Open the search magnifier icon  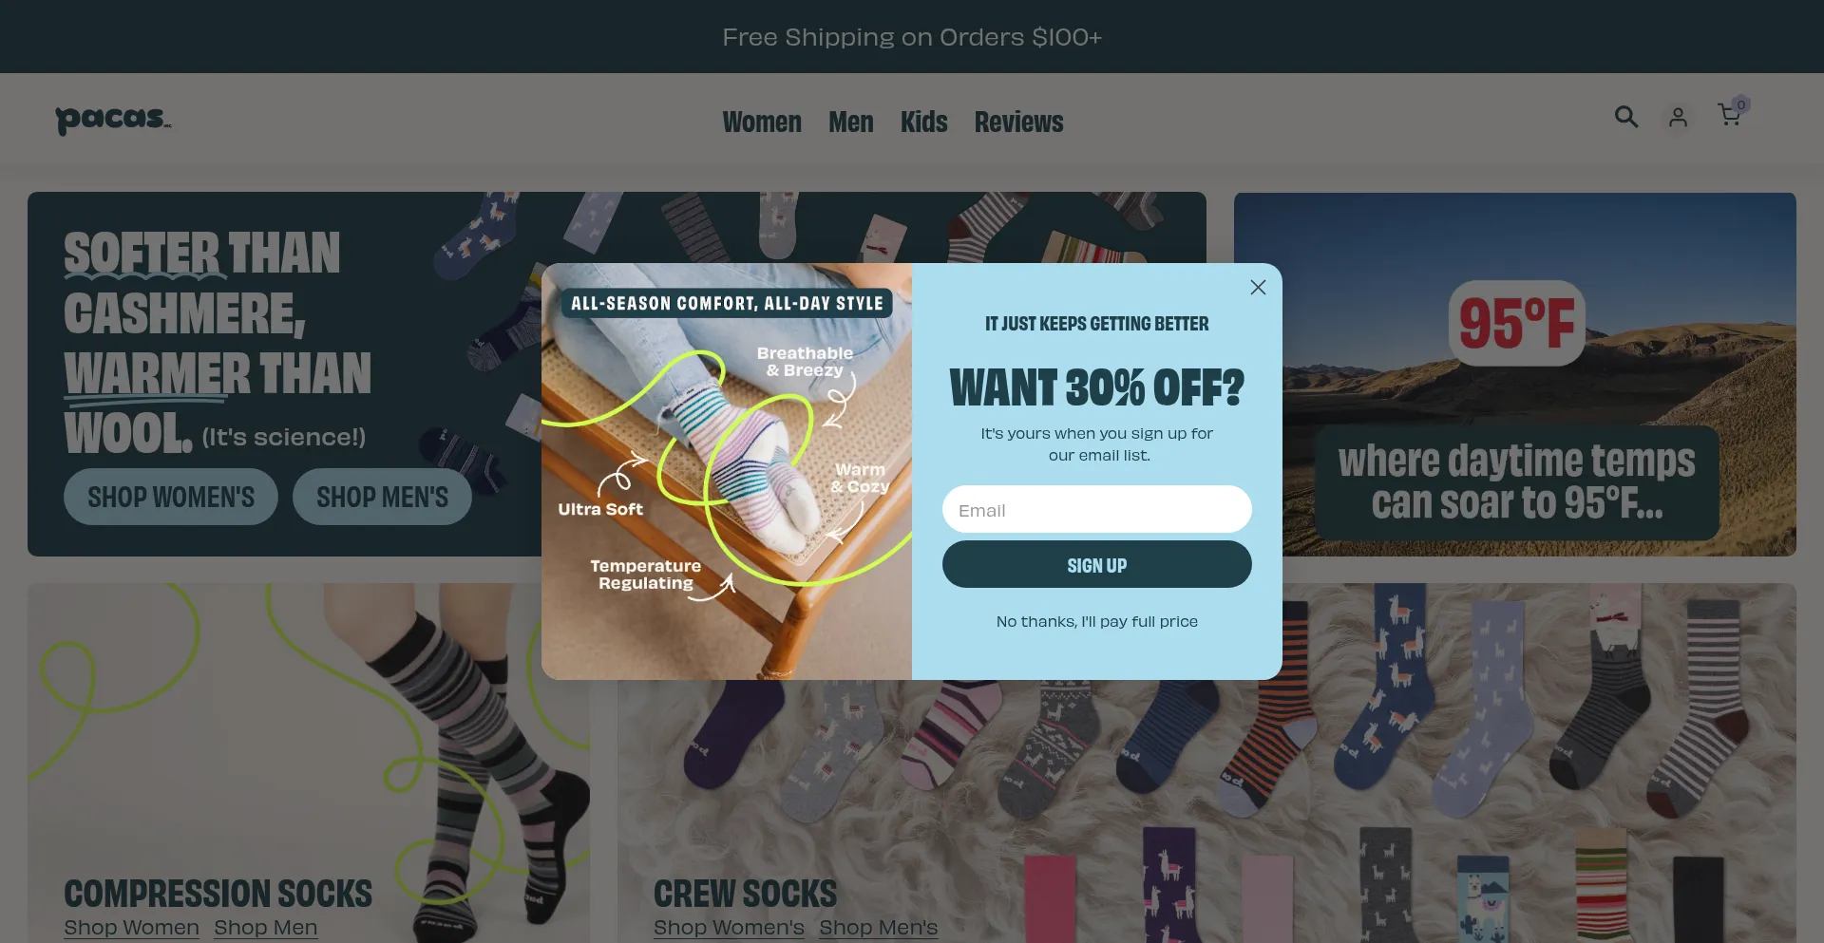(x=1626, y=117)
